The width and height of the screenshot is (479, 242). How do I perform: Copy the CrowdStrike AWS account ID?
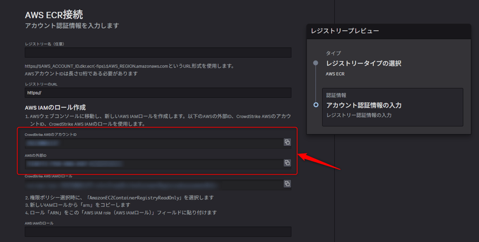tap(287, 142)
